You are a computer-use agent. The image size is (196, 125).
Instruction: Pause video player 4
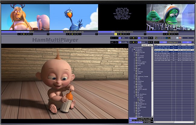169,34
